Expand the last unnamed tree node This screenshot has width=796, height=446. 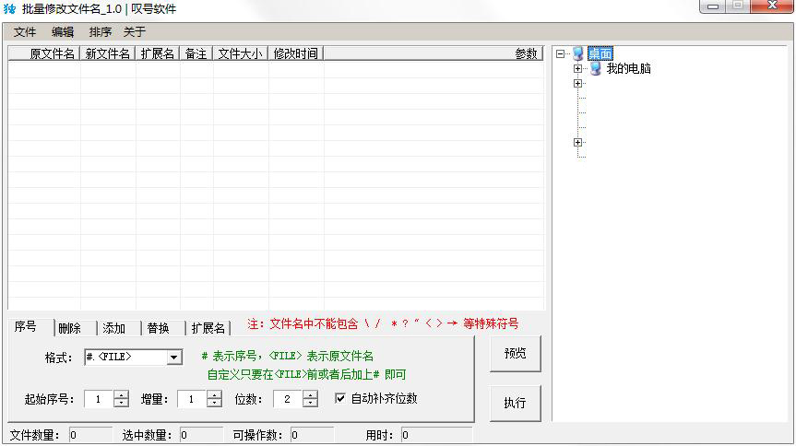click(577, 143)
